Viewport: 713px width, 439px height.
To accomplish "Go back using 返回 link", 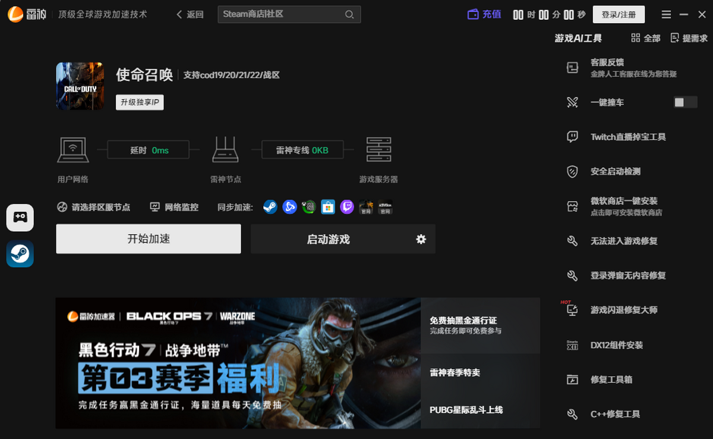I will (190, 14).
